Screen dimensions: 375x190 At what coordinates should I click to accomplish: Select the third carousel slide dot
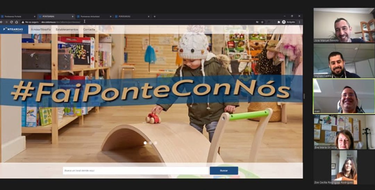coord(156,143)
